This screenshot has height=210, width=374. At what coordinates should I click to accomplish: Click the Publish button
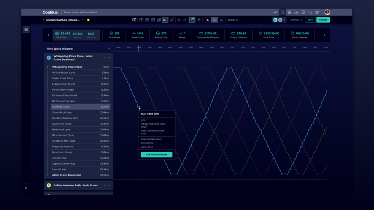(323, 20)
